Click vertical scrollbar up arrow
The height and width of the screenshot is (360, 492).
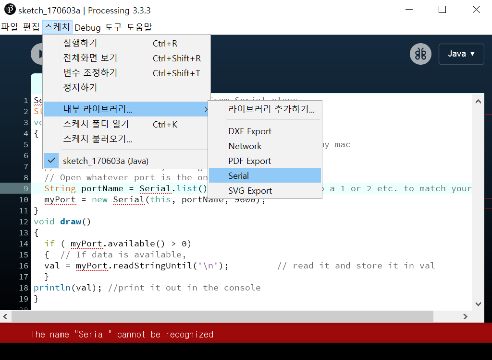tap(478, 102)
